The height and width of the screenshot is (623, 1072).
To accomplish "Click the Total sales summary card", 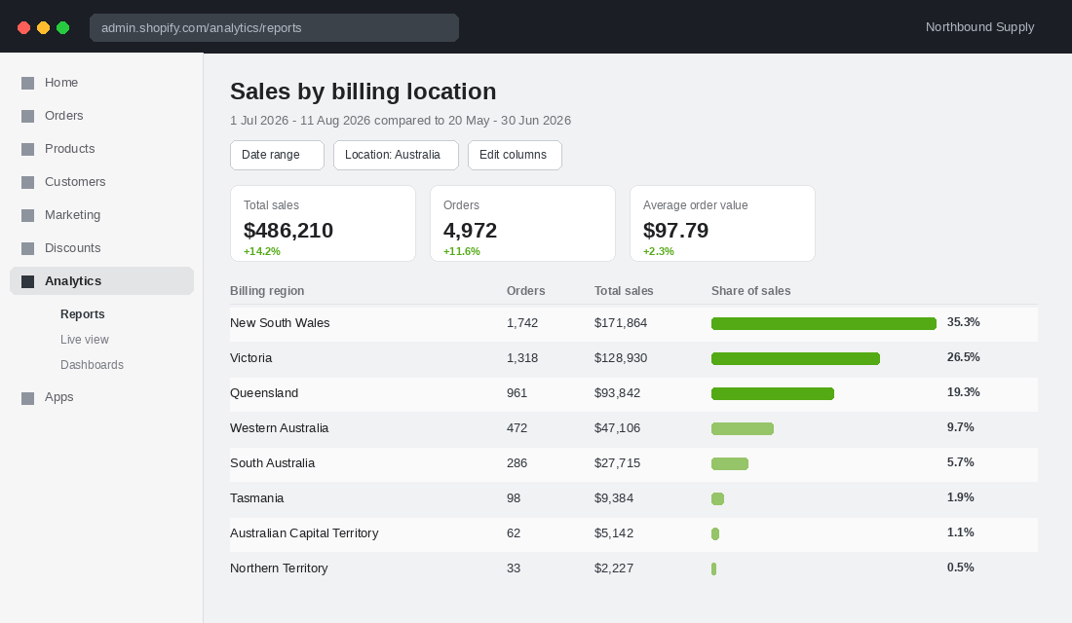I will (324, 223).
